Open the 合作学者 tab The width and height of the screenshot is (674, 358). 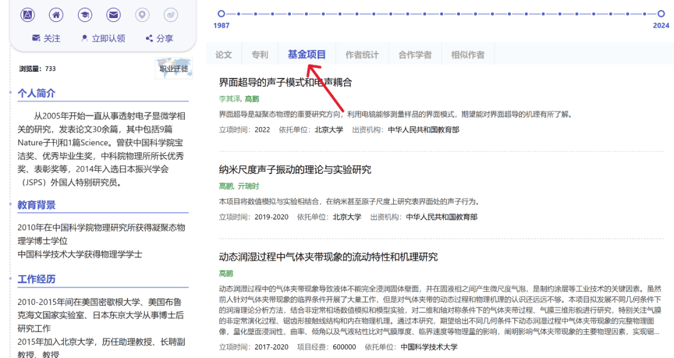coord(415,55)
